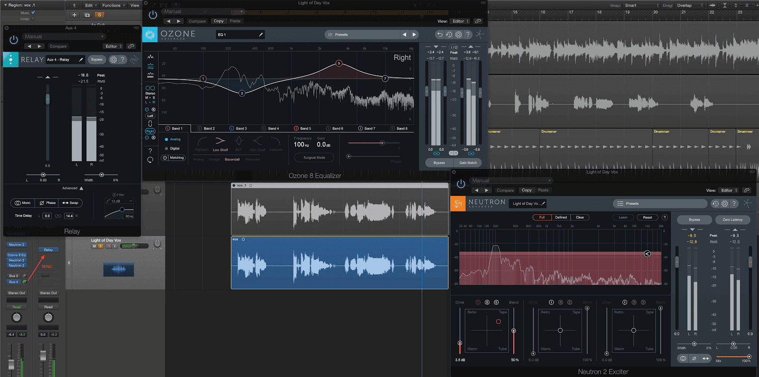Viewport: 759px width, 377px height.
Task: Click Copy button in Neutron window header
Action: click(527, 190)
